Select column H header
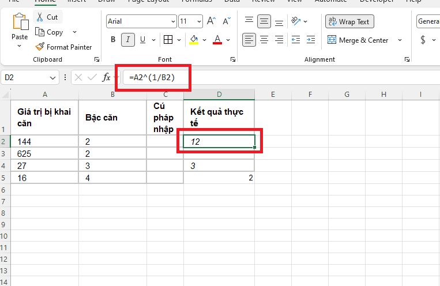Screen dimensions: 440x286 [x=383, y=95]
